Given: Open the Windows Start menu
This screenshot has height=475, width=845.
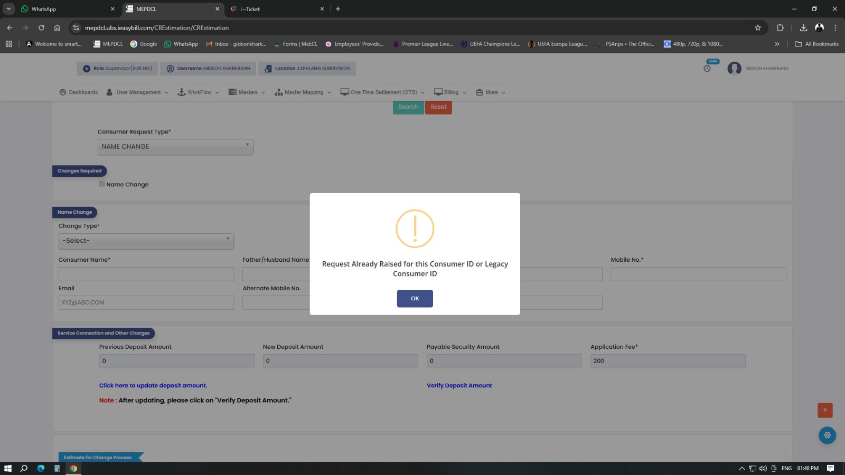Looking at the screenshot, I should tap(8, 468).
